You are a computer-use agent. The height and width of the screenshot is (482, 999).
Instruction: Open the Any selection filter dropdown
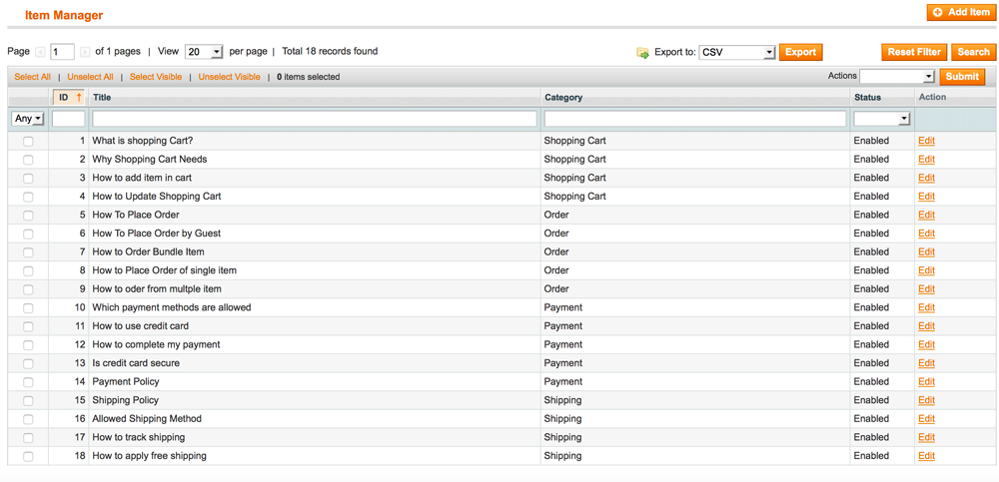28,119
